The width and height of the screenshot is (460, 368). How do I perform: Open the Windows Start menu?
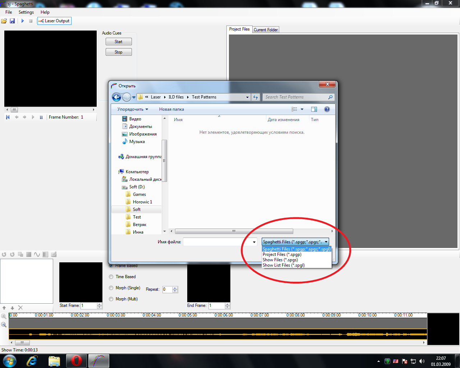click(10, 361)
